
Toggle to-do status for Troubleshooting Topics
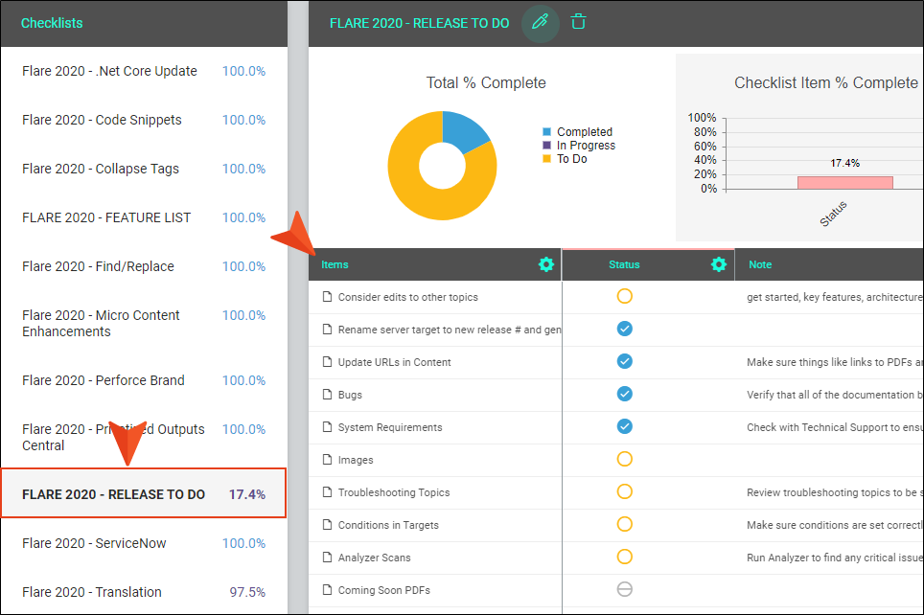625,491
